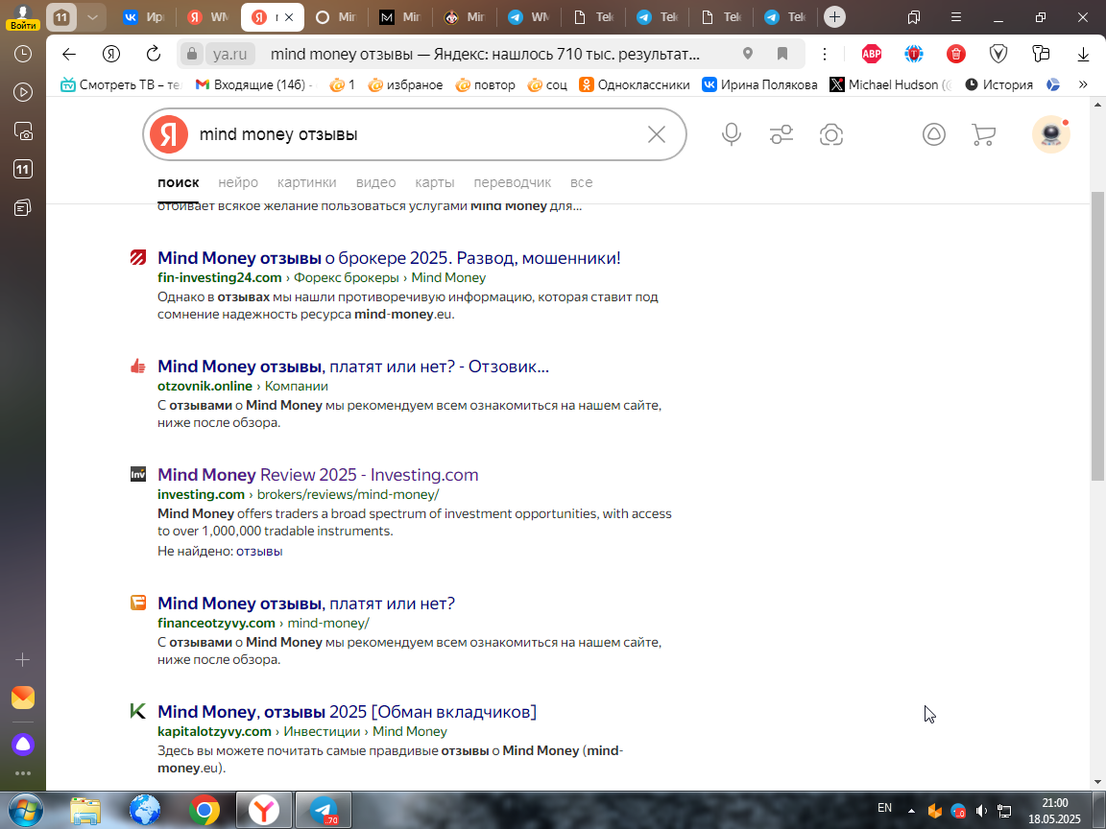
Task: Click the location pin icon in the address bar
Action: [748, 54]
